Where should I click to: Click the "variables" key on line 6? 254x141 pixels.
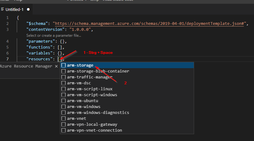[39, 53]
